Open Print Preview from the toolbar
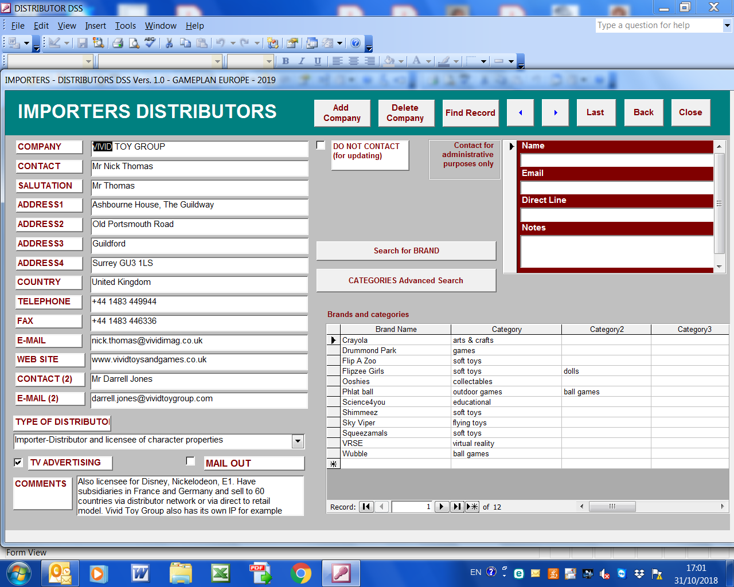Image resolution: width=734 pixels, height=587 pixels. click(134, 43)
